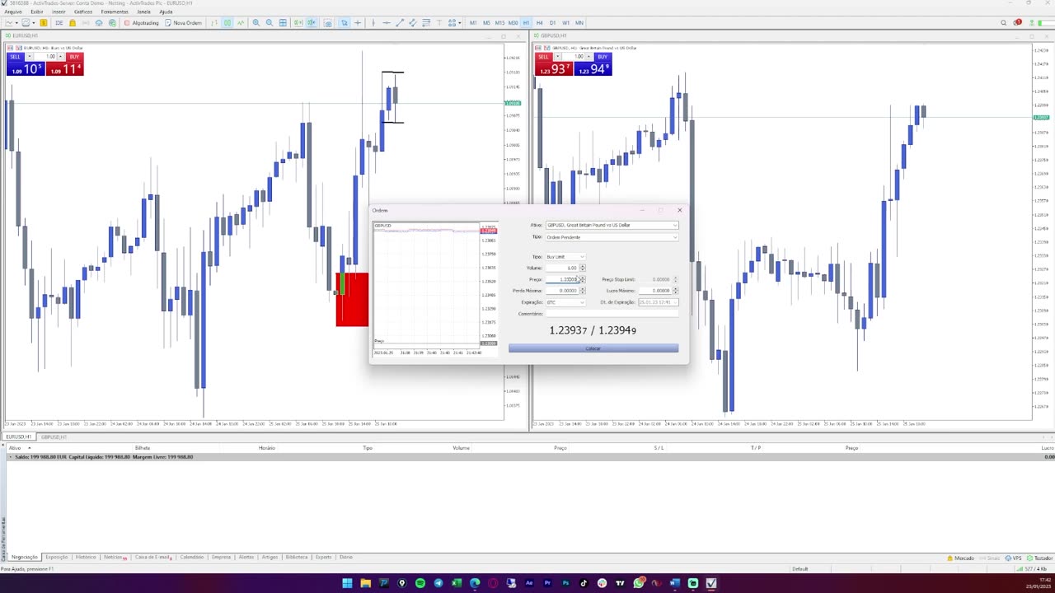Toggle the Algotrading button

click(x=139, y=23)
